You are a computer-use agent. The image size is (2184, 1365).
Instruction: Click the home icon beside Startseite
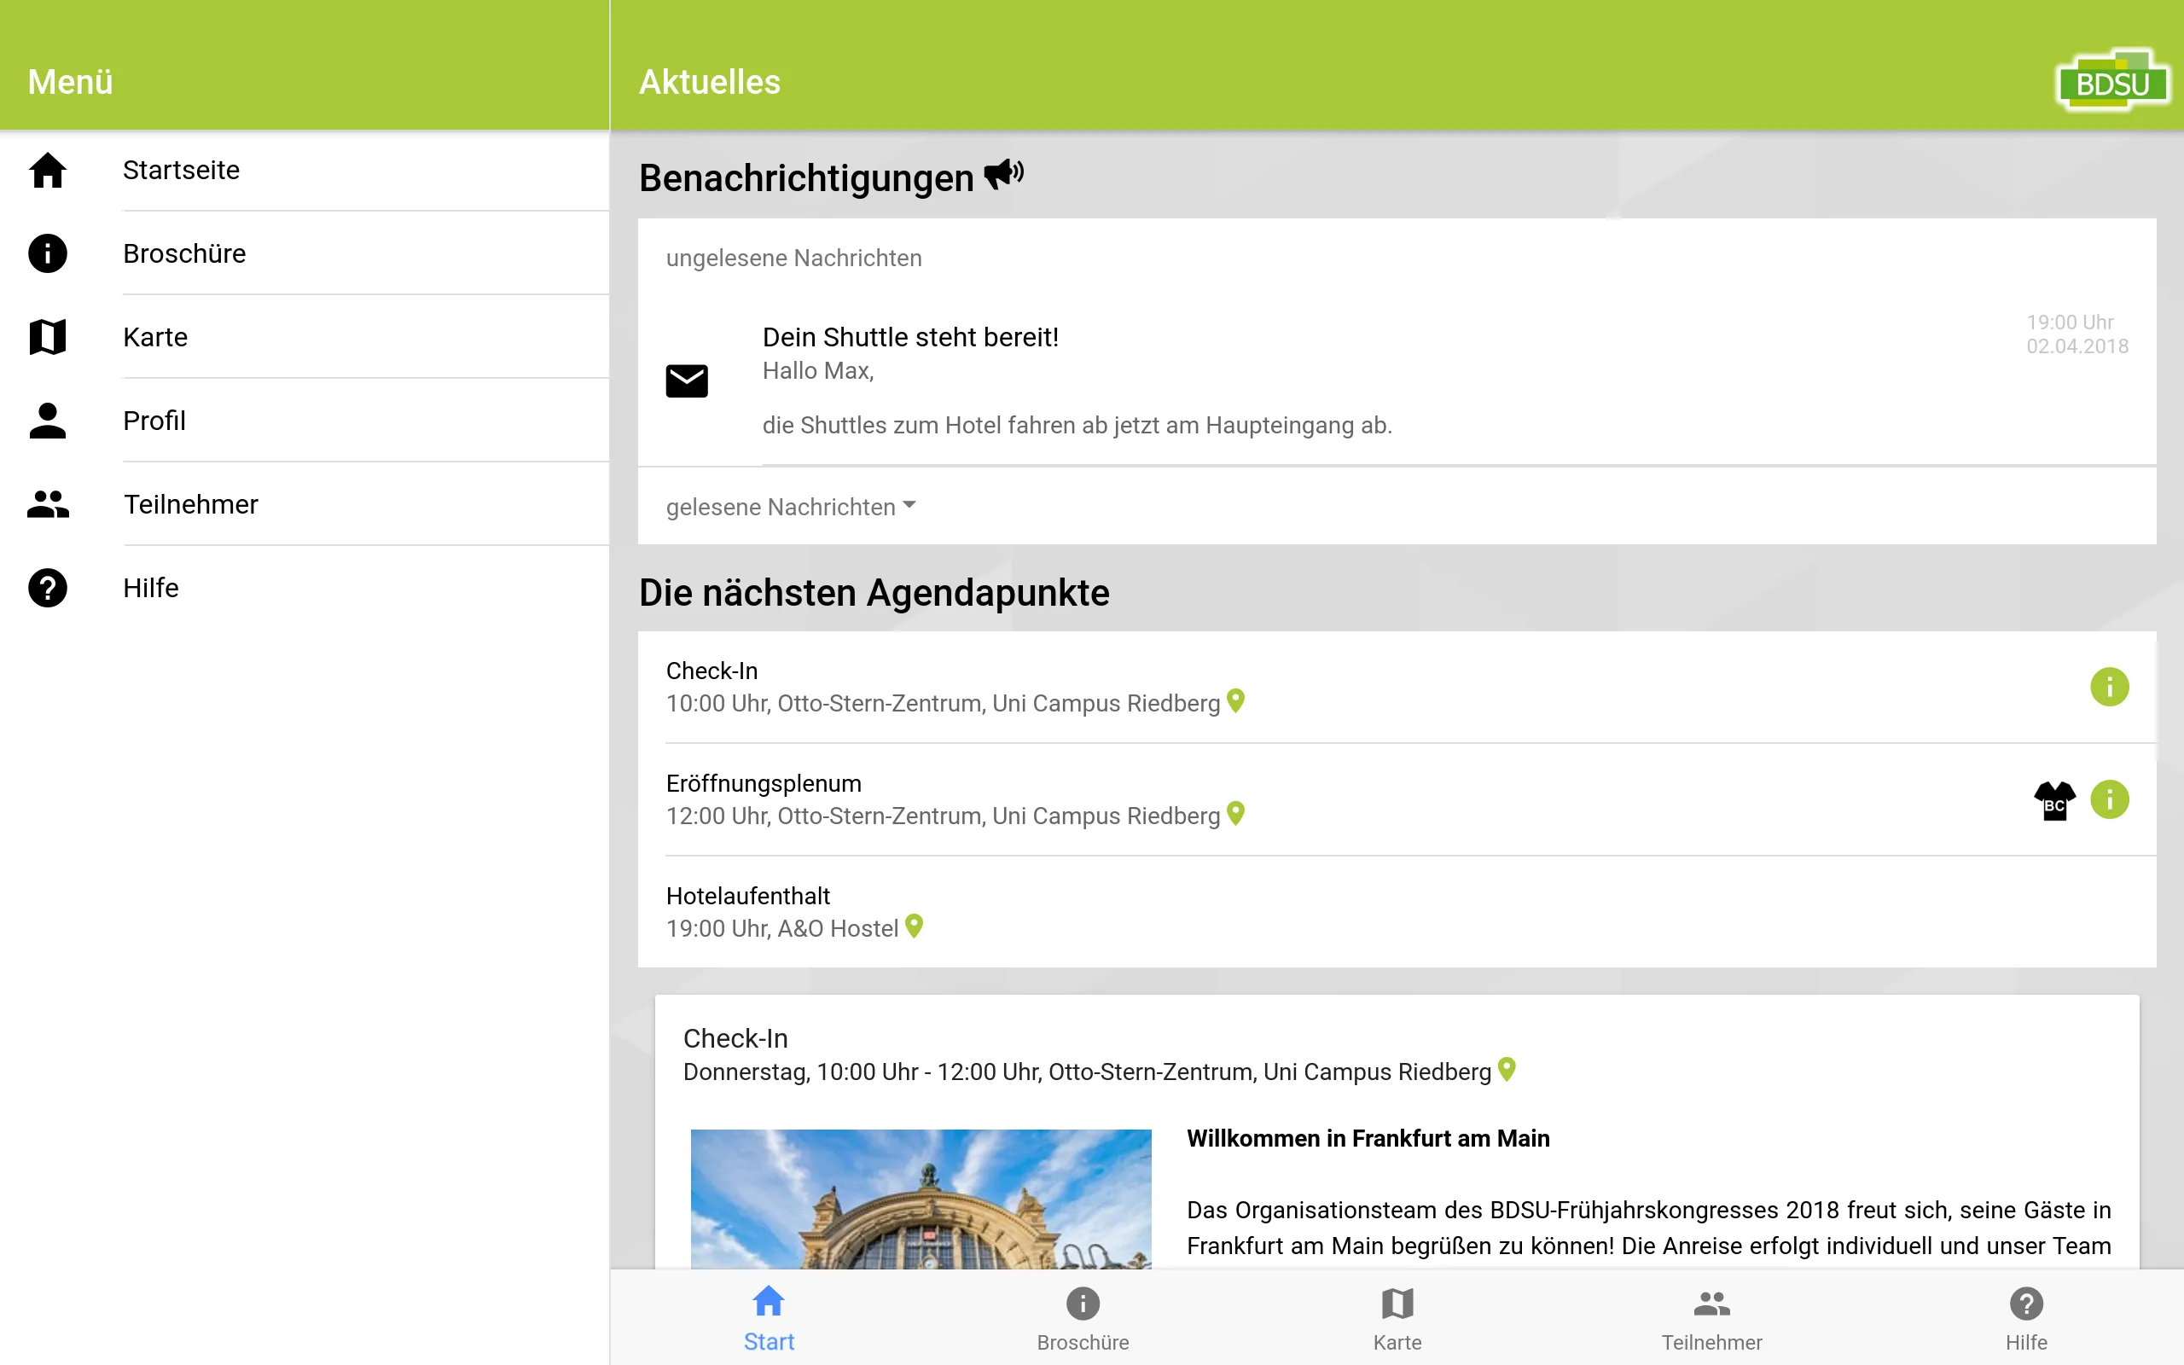point(48,170)
